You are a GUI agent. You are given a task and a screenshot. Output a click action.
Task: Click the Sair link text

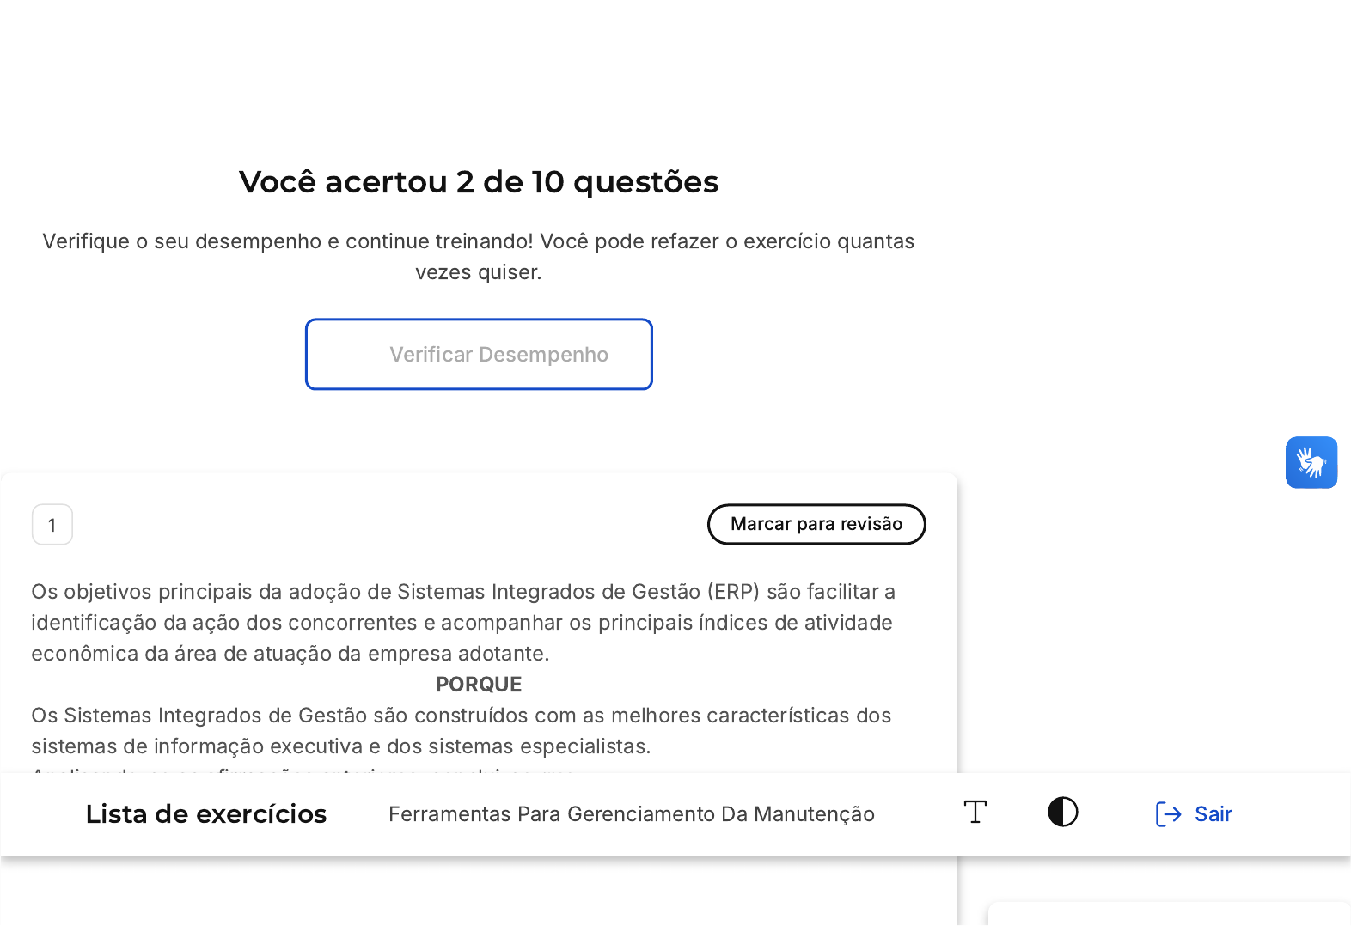pos(1213,814)
